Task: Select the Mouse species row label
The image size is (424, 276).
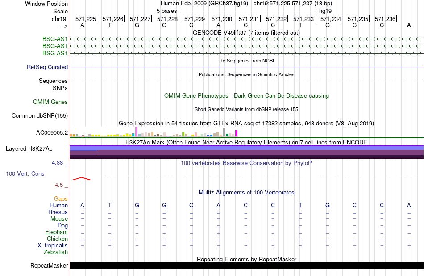Action: [x=59, y=219]
